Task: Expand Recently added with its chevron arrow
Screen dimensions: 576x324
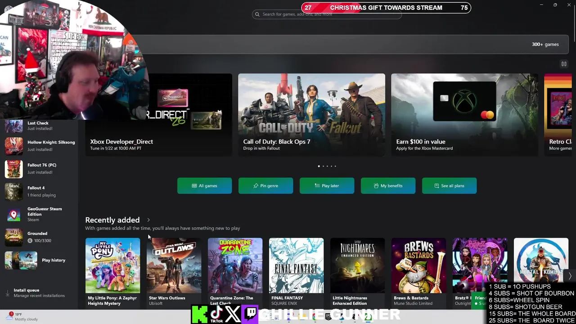Action: pos(148,220)
